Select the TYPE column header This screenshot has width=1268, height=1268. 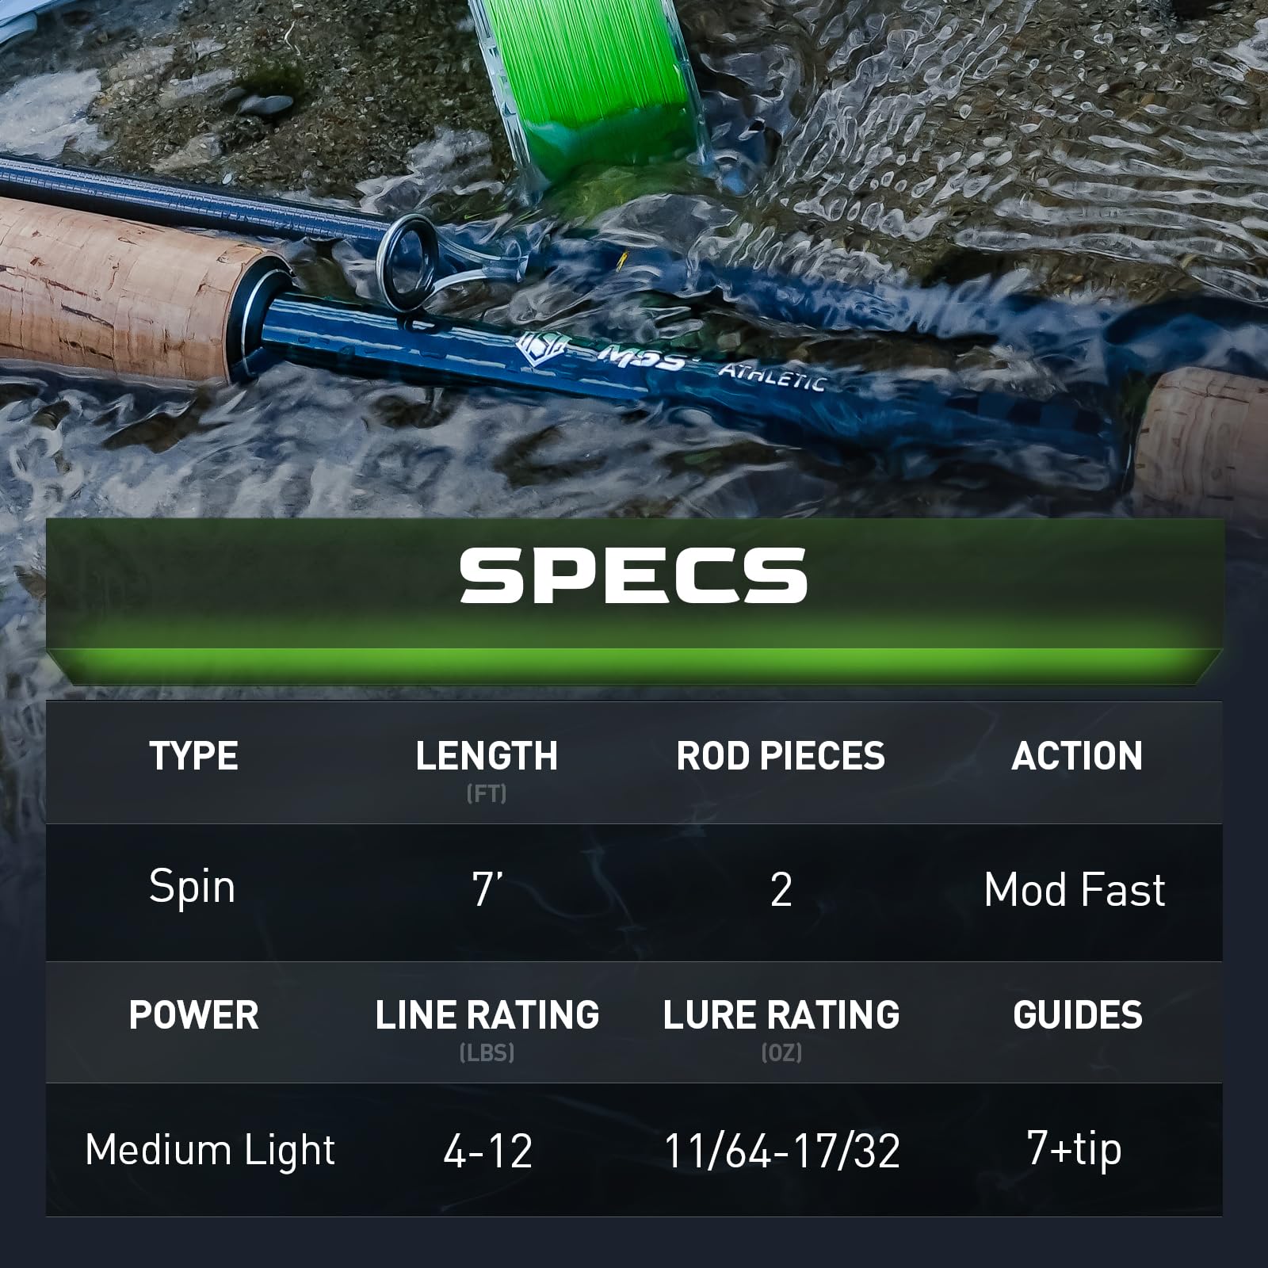pyautogui.click(x=193, y=755)
